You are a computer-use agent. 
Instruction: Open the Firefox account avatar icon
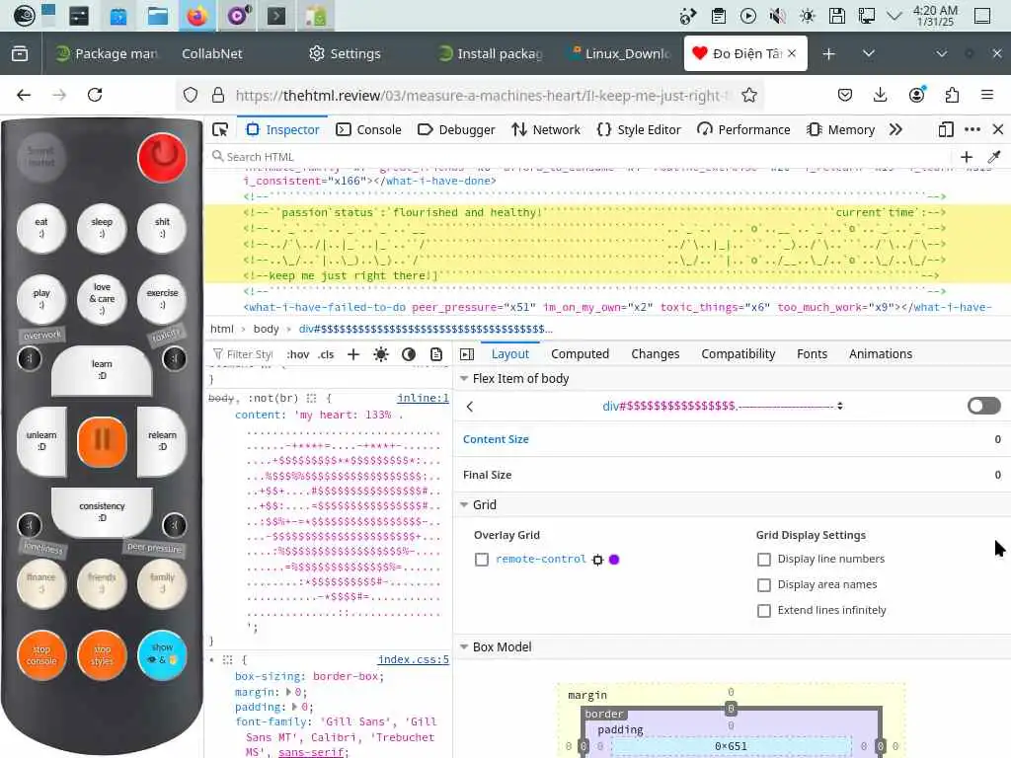click(916, 96)
